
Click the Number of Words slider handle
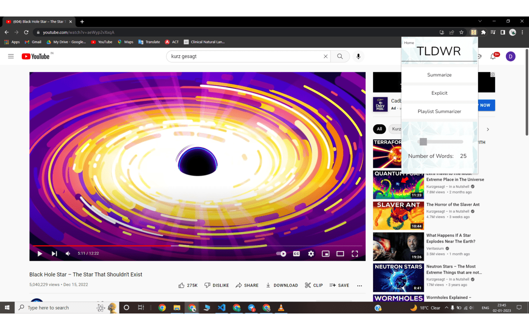pos(423,142)
